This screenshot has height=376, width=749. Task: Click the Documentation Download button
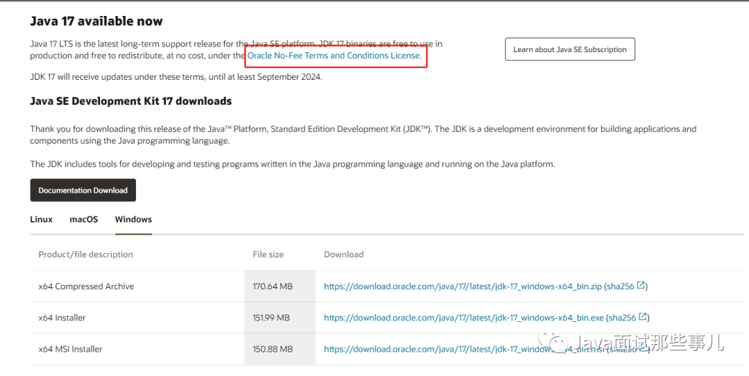(83, 190)
